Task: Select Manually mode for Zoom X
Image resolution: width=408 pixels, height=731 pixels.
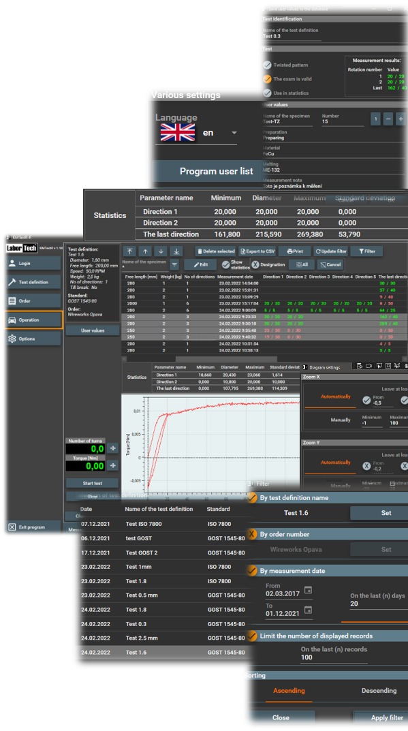Action: (x=341, y=420)
